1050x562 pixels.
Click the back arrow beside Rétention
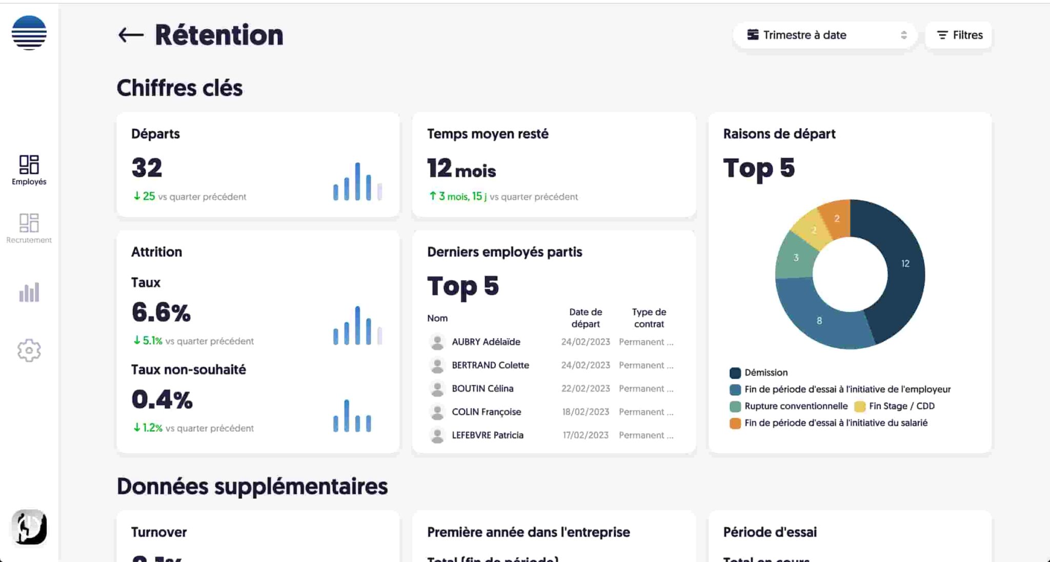point(131,35)
